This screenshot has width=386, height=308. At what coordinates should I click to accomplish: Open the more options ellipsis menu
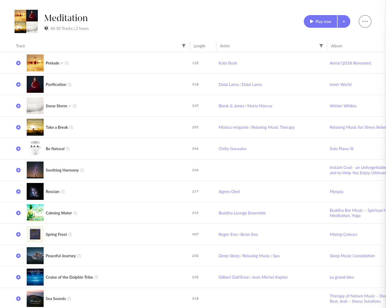[365, 21]
